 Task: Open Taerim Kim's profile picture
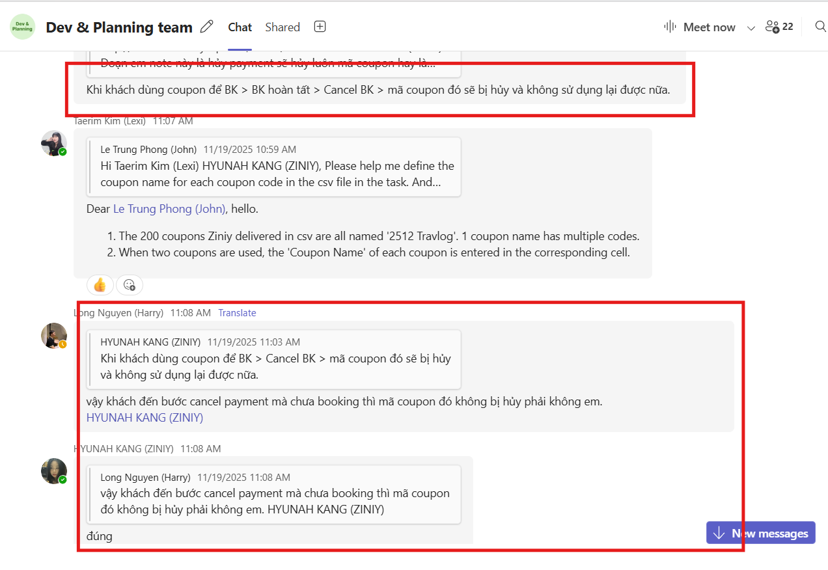pos(53,143)
